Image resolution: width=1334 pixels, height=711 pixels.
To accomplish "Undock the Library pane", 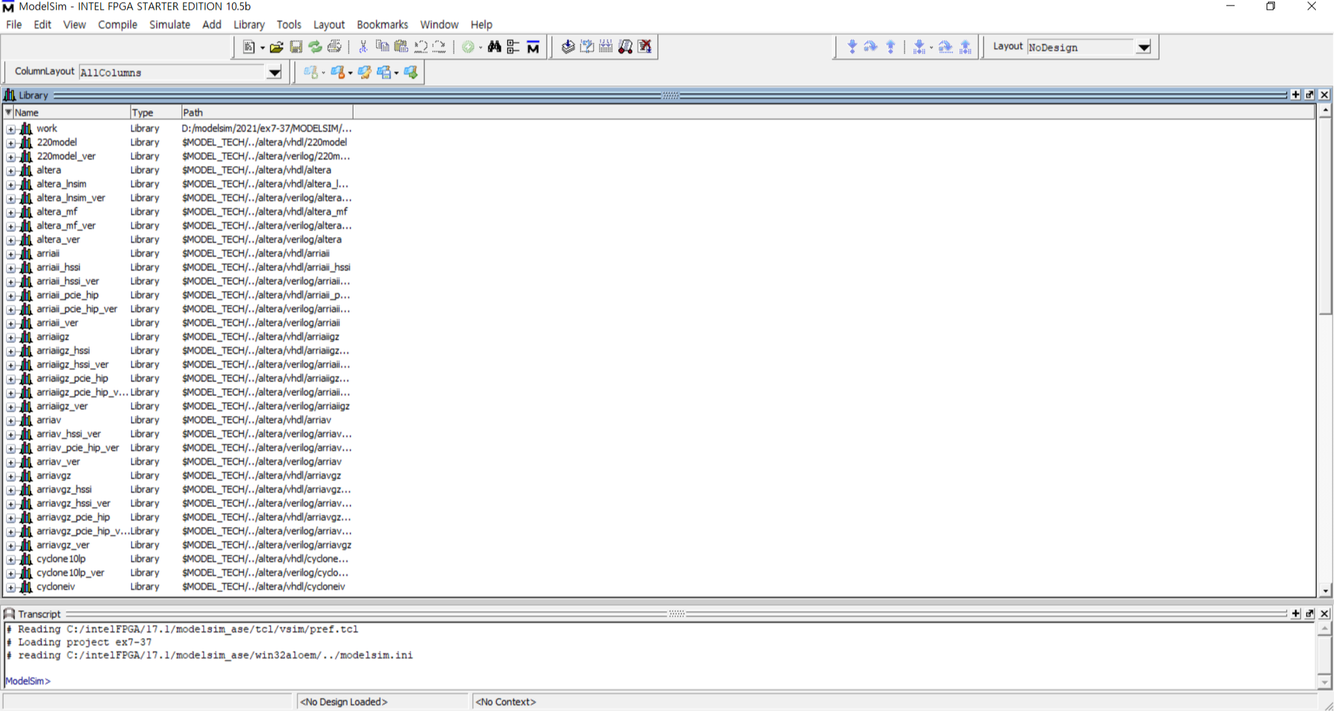I will (x=1310, y=94).
